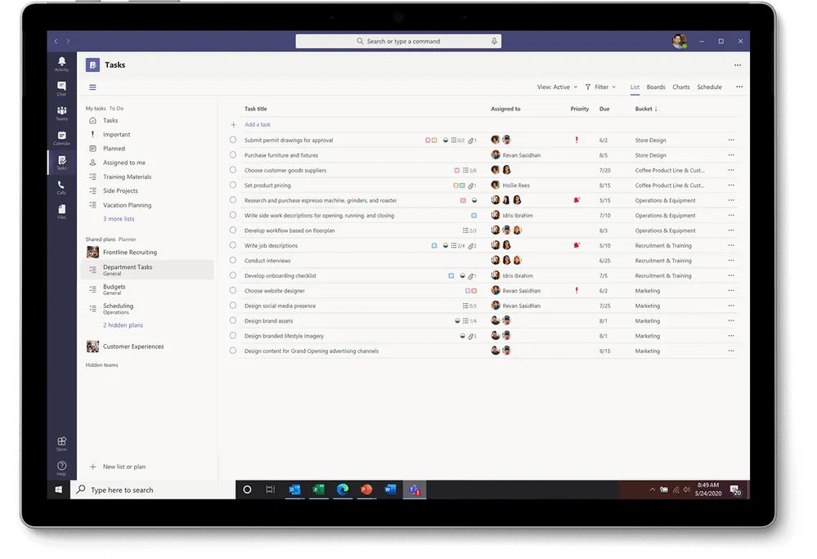This screenshot has width=817, height=559.
Task: Open the Calendar from the left rail
Action: pyautogui.click(x=61, y=133)
